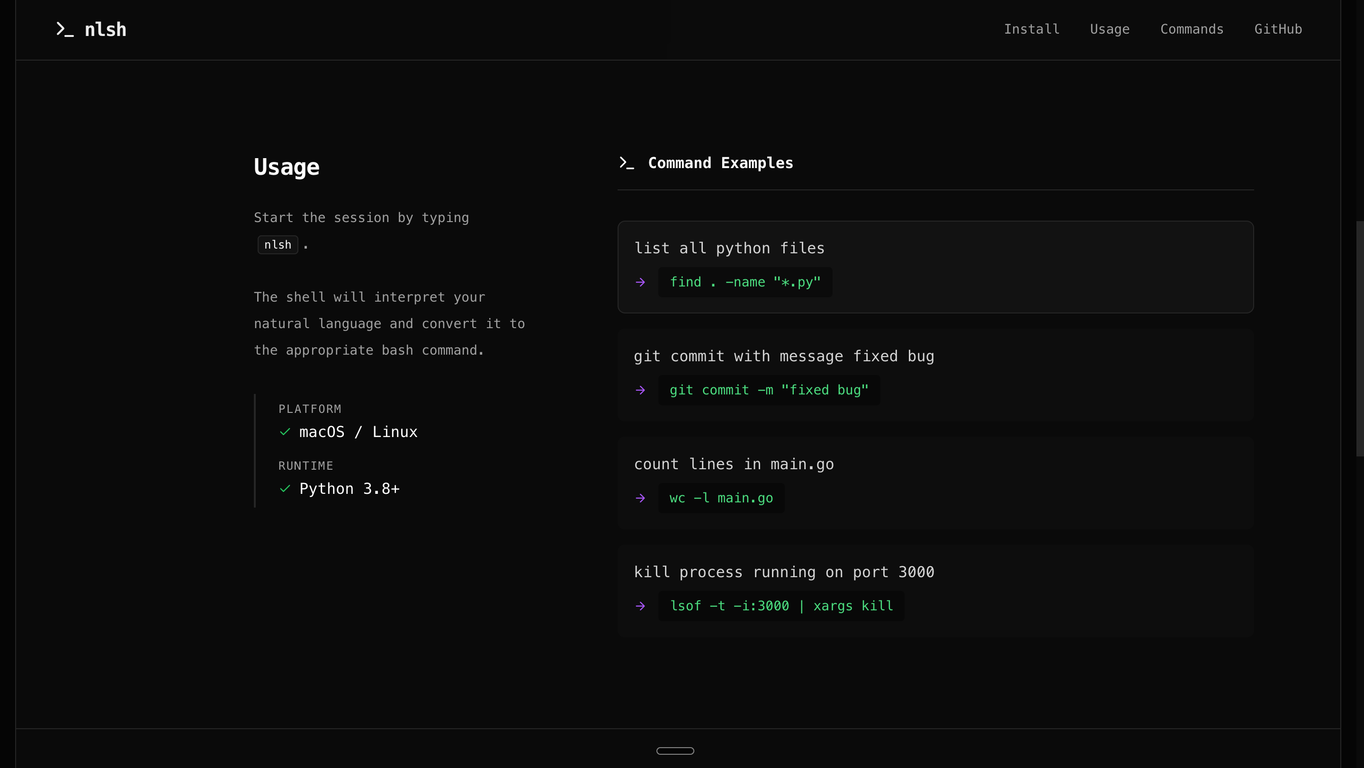The height and width of the screenshot is (768, 1364).
Task: Click the purple arrow beside the lsof command
Action: pos(640,606)
